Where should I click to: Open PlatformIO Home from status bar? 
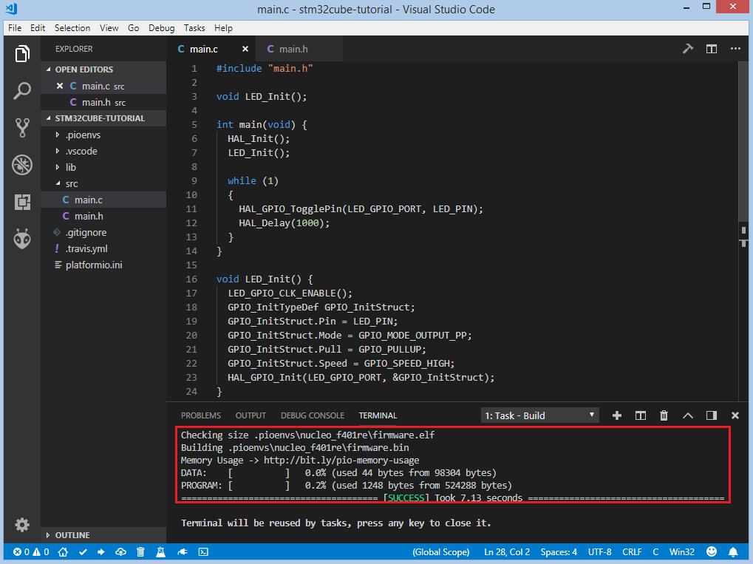(x=63, y=552)
